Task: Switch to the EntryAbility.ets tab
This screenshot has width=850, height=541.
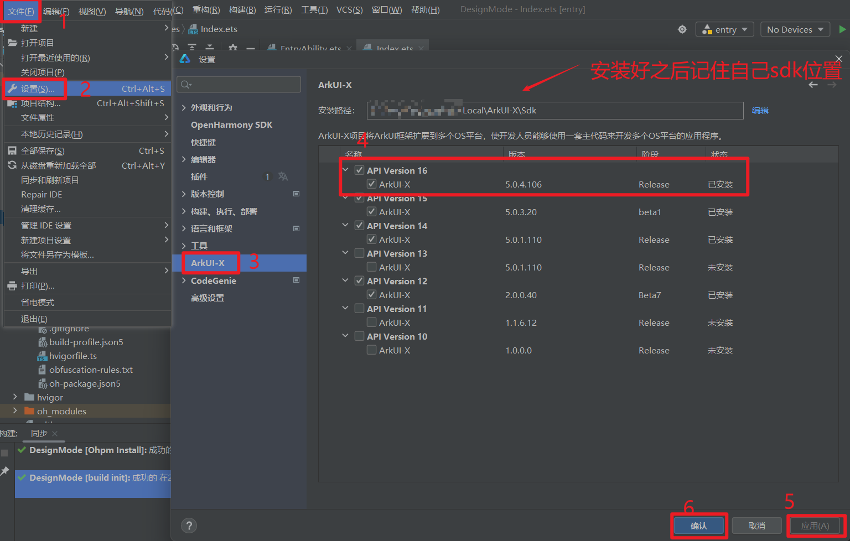Action: tap(308, 49)
